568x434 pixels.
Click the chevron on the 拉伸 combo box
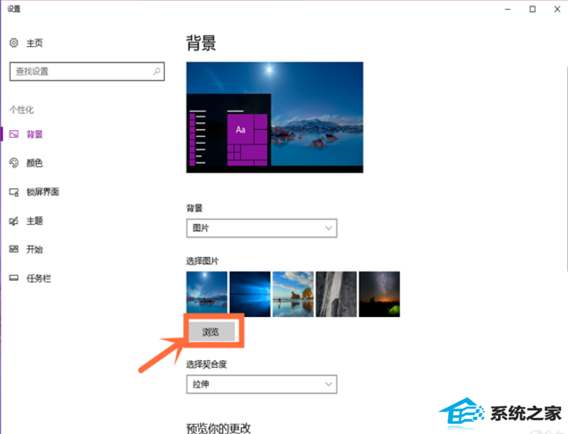pyautogui.click(x=329, y=385)
